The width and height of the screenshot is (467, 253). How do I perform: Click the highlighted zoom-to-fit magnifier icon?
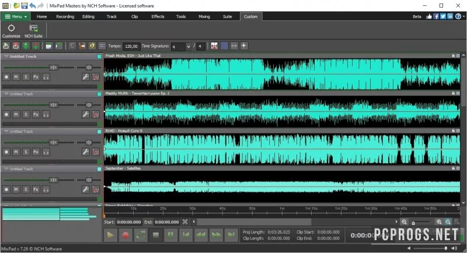coord(448,222)
